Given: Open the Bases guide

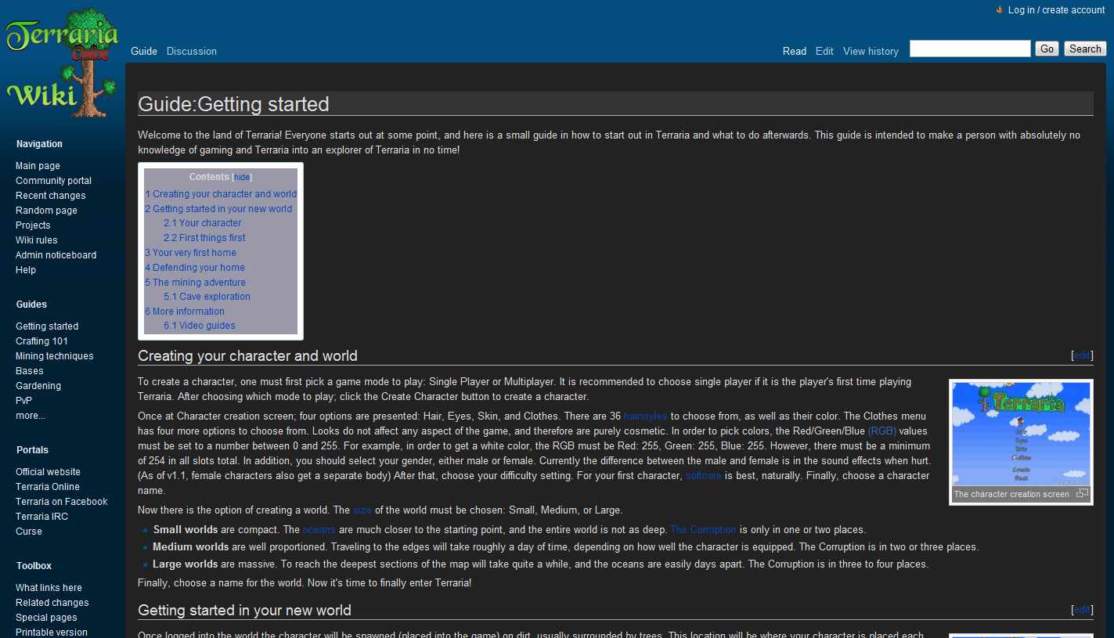Looking at the screenshot, I should pyautogui.click(x=30, y=371).
